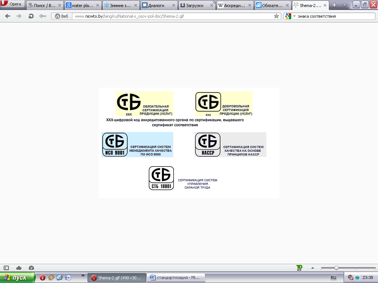378x283 pixels.
Task: Restore down the Opera window
Action: [364, 4]
